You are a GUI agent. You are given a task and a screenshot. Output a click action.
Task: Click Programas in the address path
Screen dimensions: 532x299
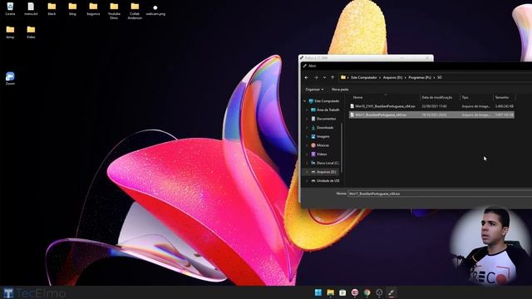(420, 77)
